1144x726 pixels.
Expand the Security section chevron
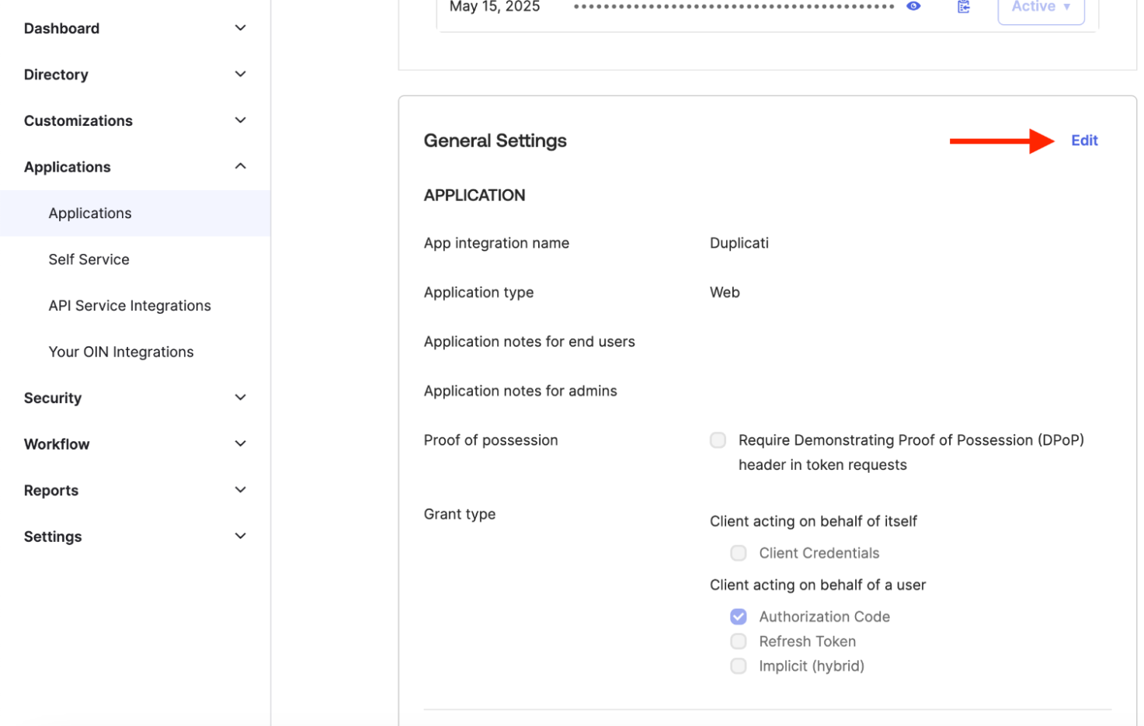241,398
